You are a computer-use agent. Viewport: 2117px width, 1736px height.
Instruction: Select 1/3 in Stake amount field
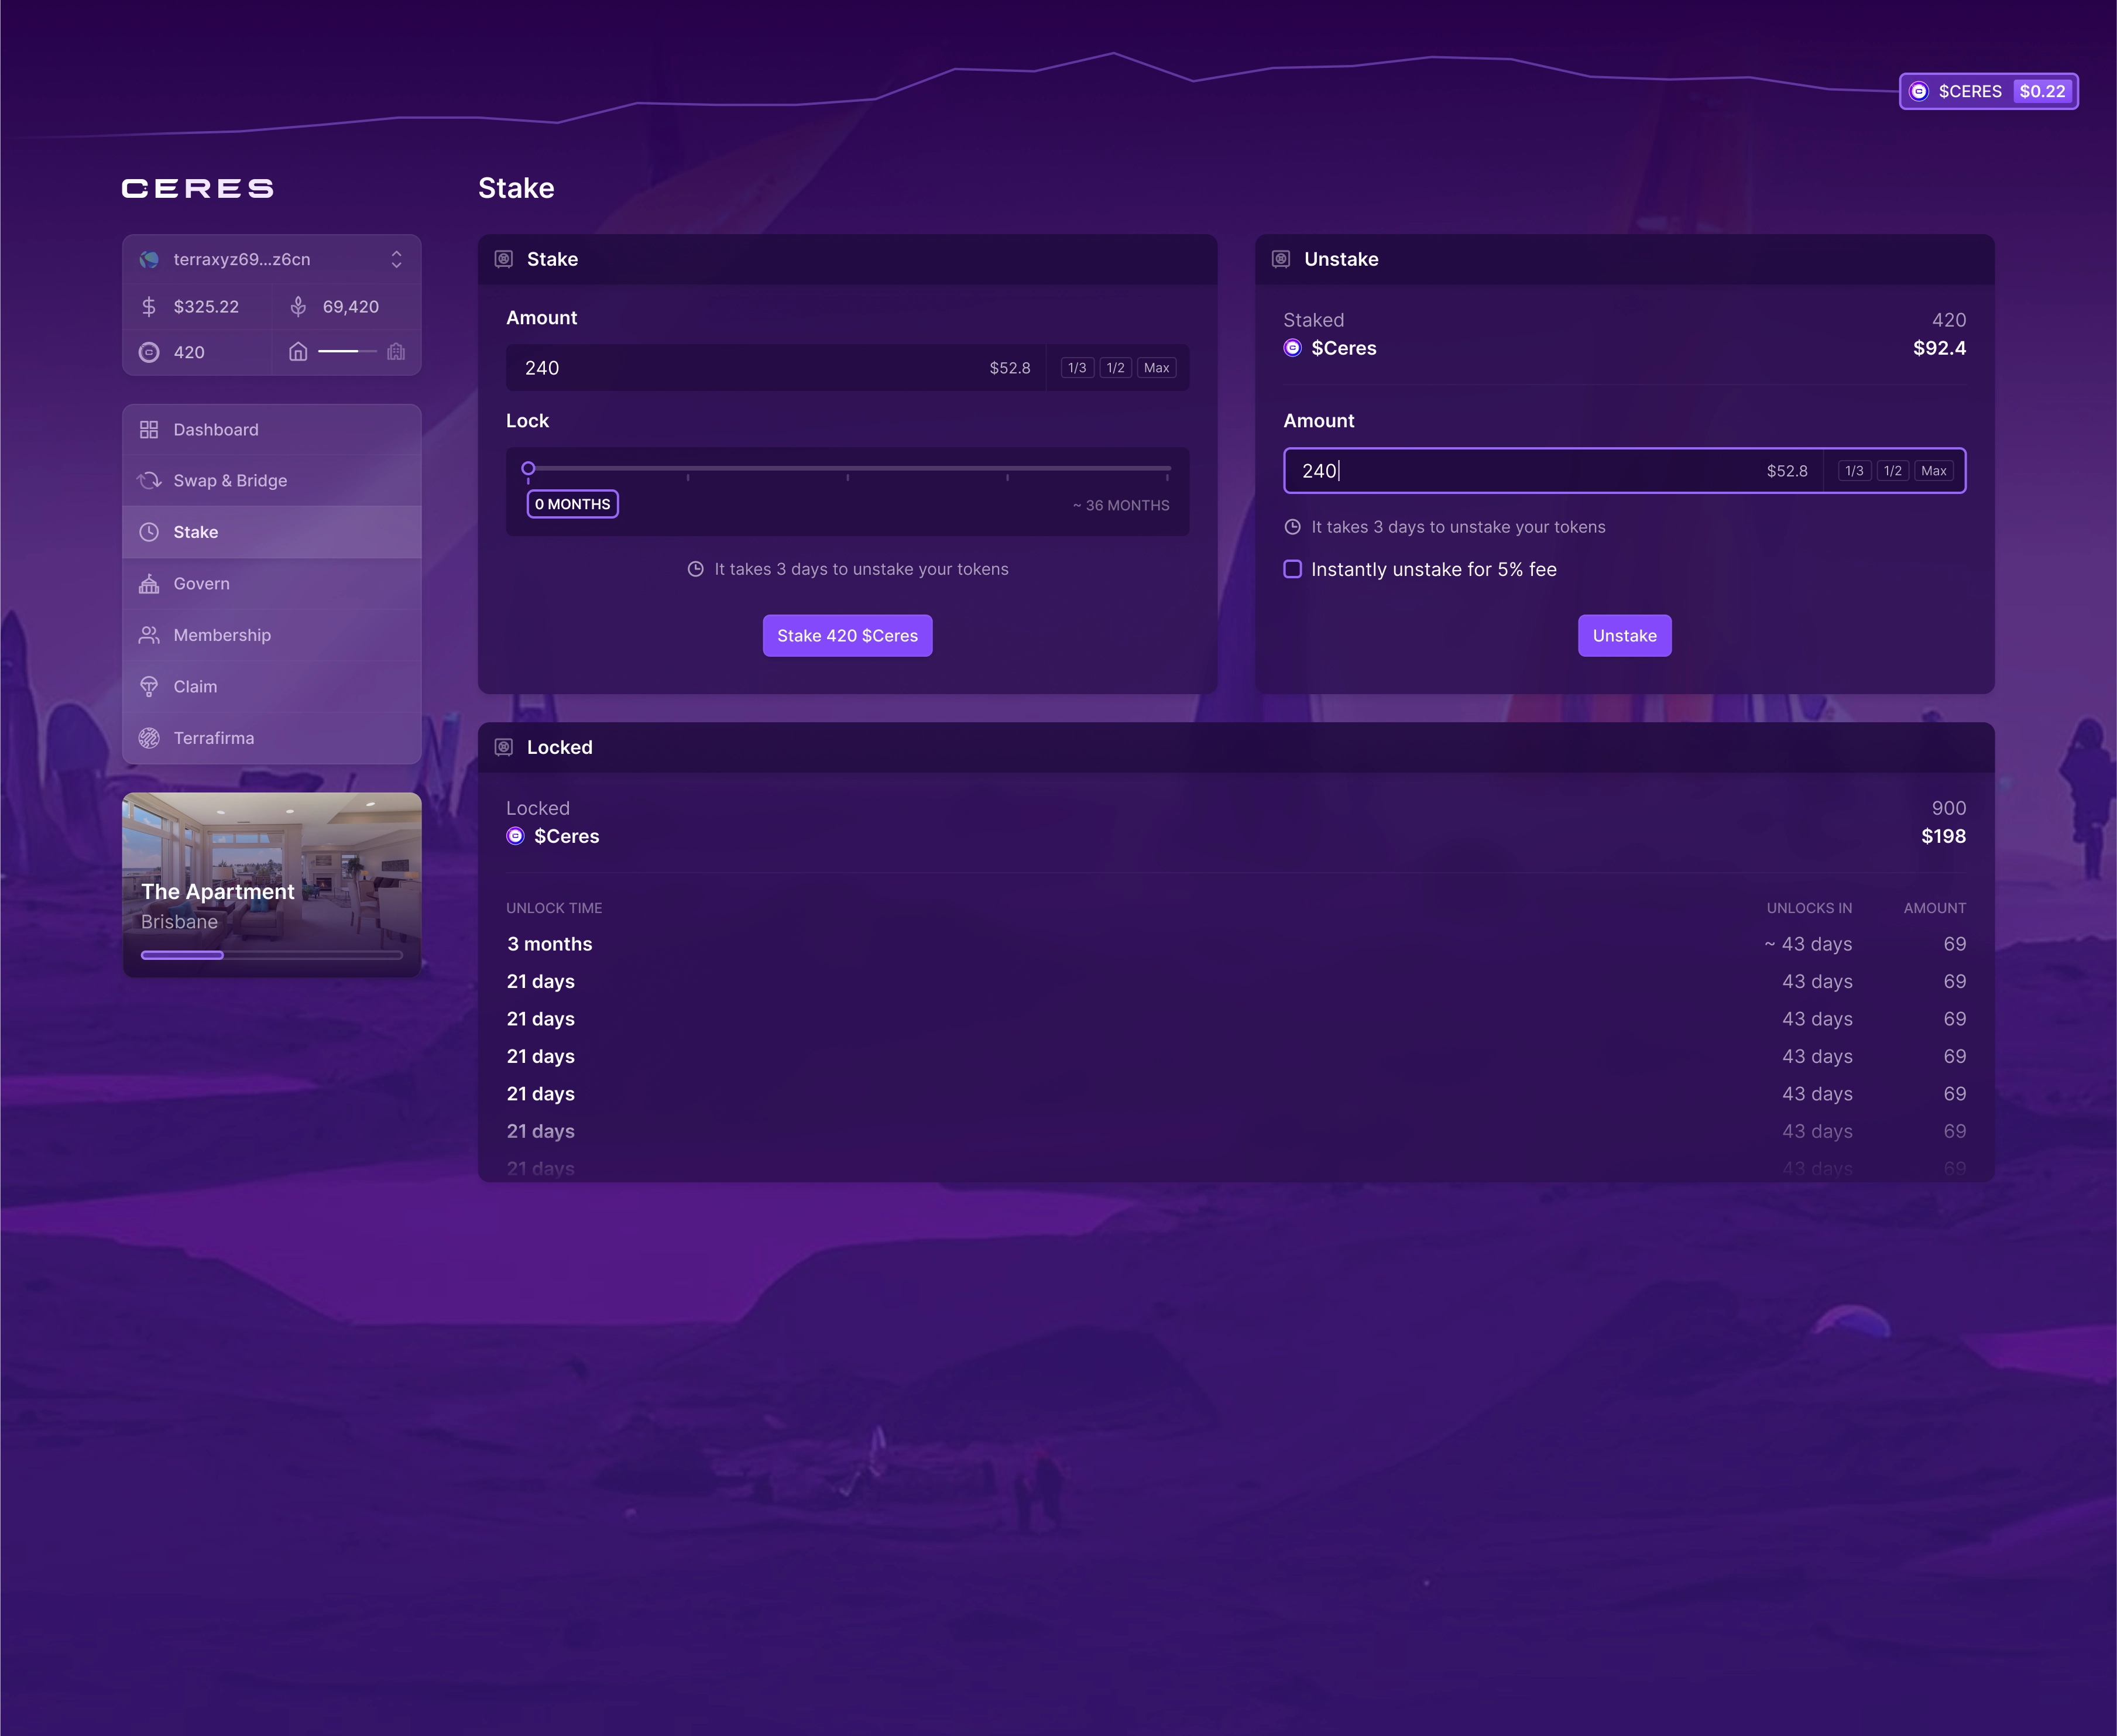(x=1077, y=368)
